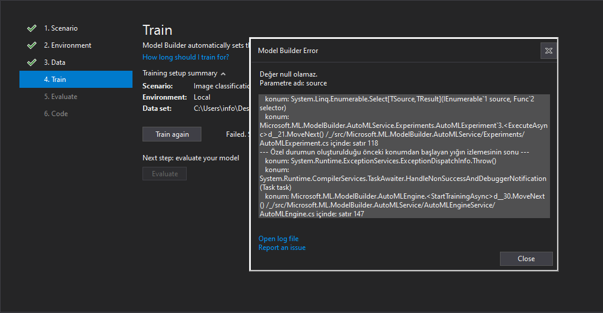Select 5. Evaluate step
This screenshot has width=603, height=313.
(x=61, y=97)
